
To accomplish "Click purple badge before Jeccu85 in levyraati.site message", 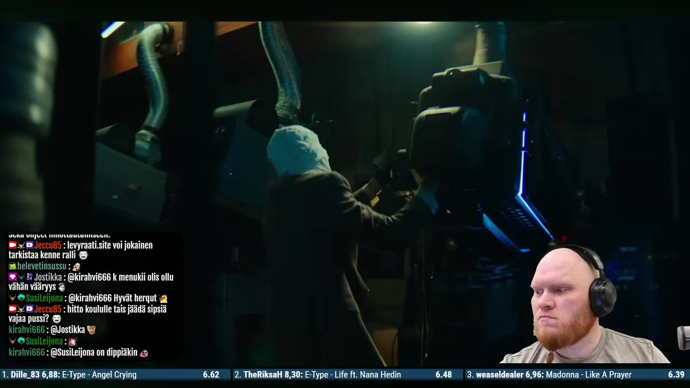I will click(30, 245).
